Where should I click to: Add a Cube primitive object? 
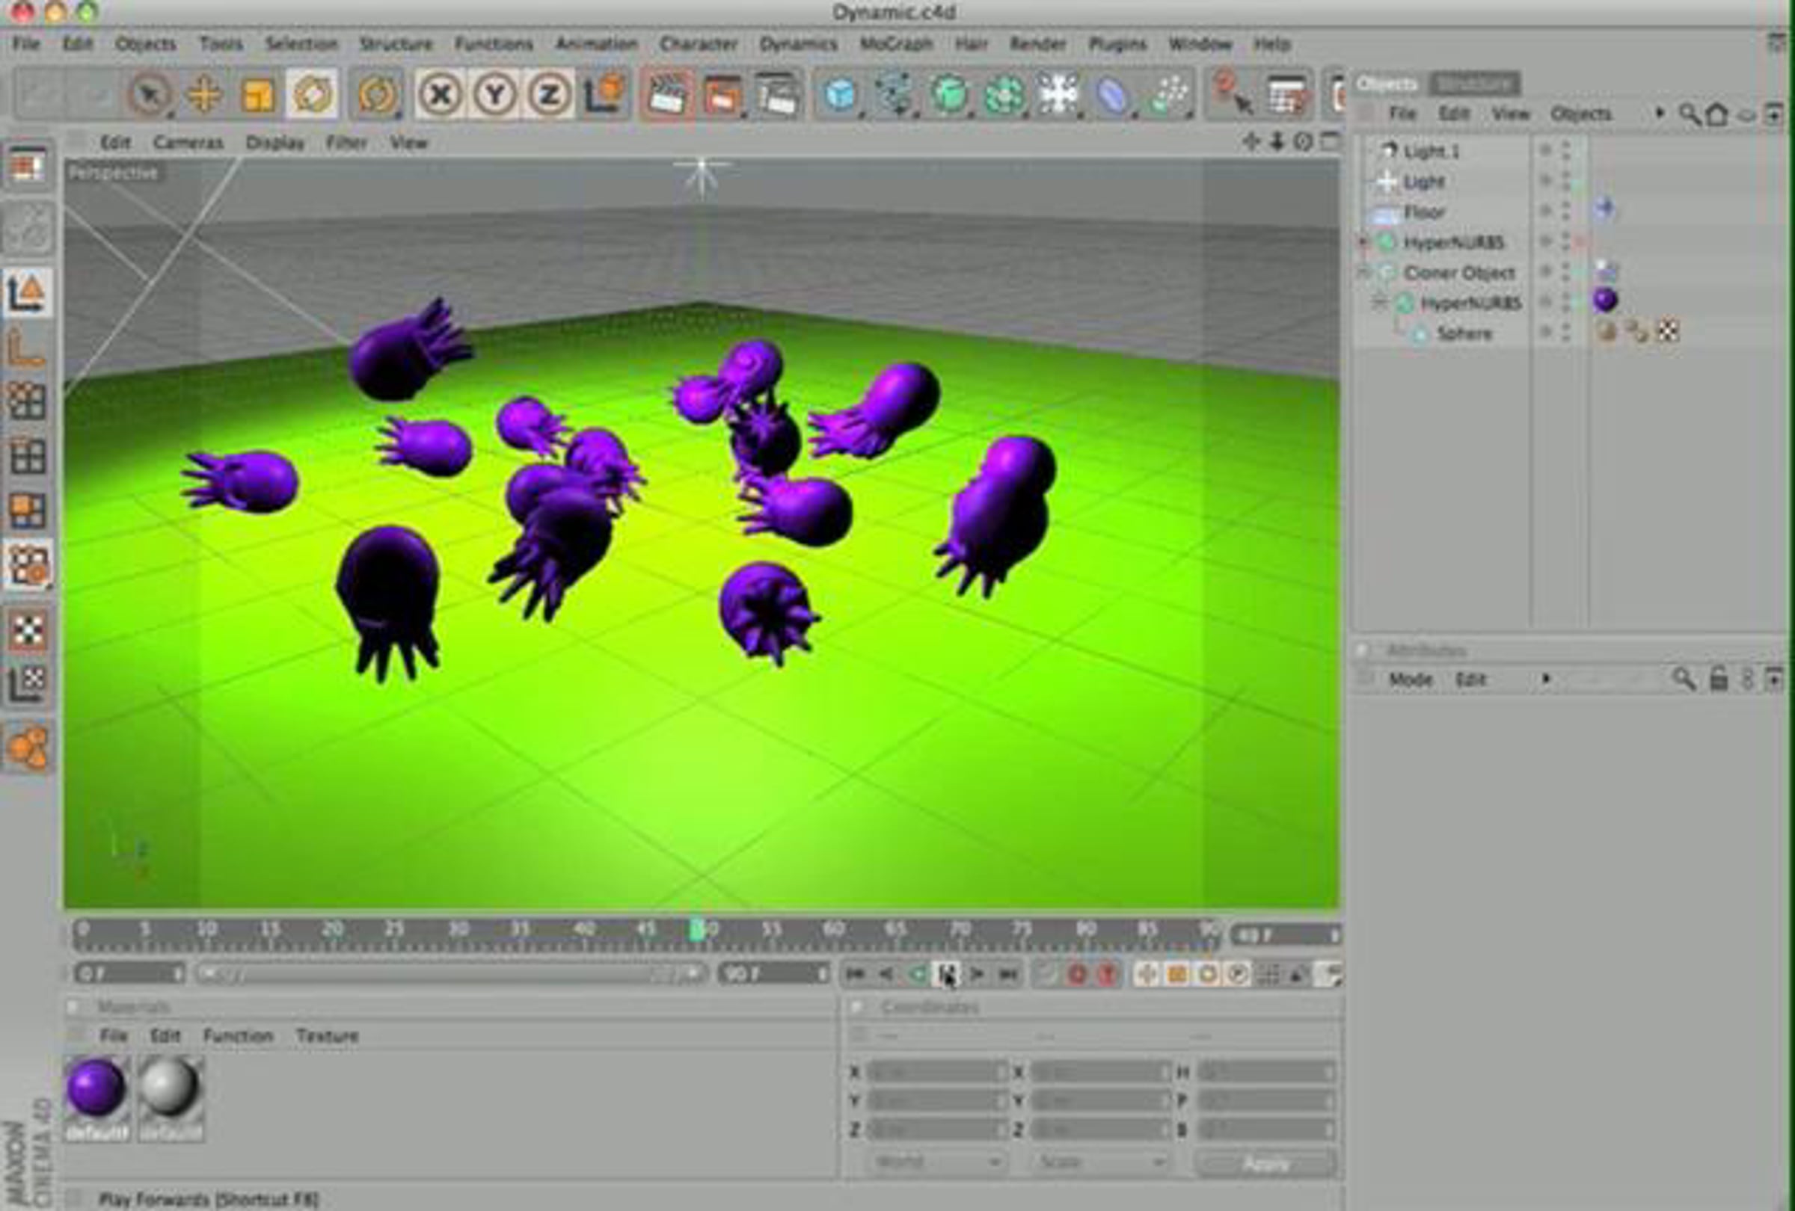pyautogui.click(x=840, y=95)
